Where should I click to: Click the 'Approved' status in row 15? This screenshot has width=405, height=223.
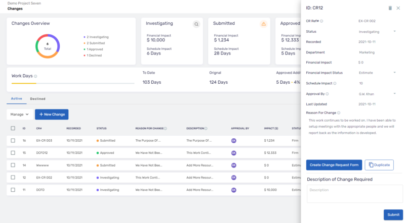click(x=105, y=153)
